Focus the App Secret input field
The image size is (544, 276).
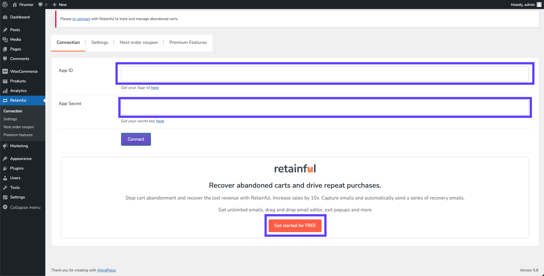pos(325,107)
